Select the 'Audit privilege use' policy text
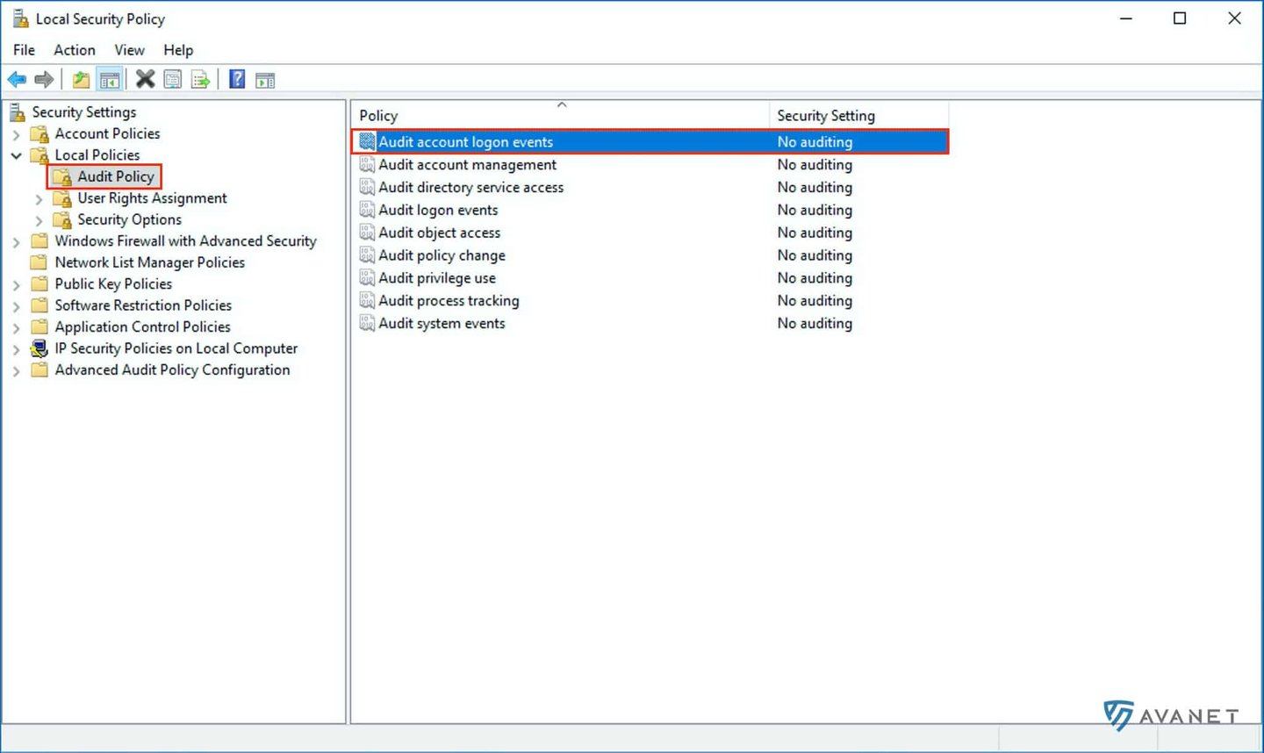The height and width of the screenshot is (753, 1264). click(x=437, y=278)
